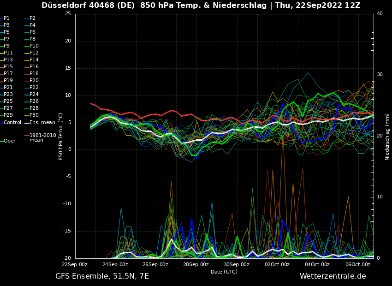
Task: Click the 850 hPa Temp. (°C) axis label
Action: [61, 137]
